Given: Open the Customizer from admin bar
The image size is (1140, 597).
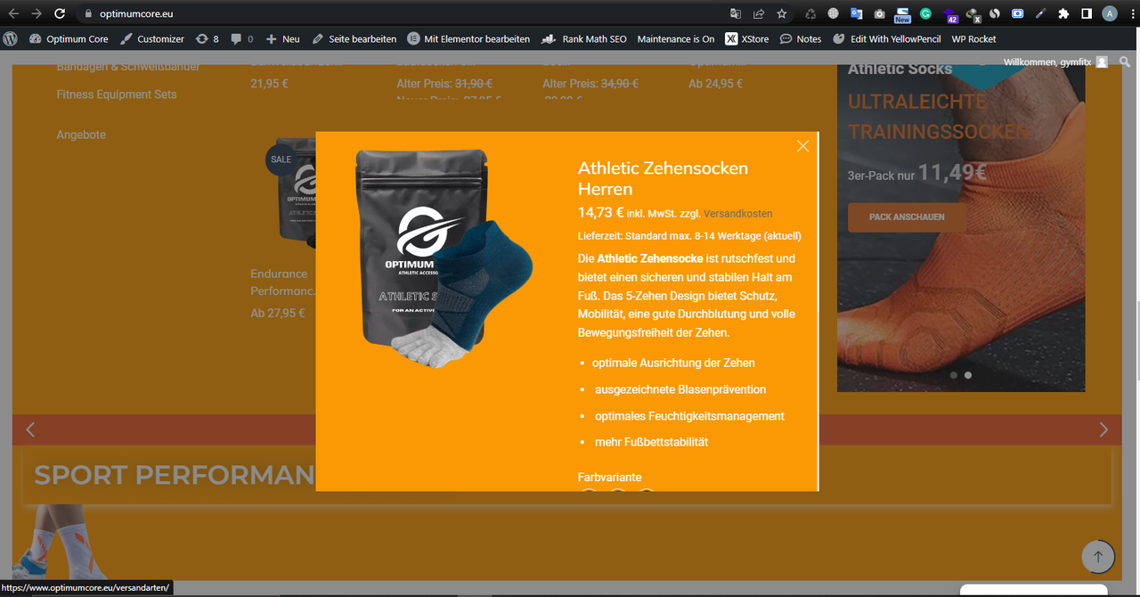Looking at the screenshot, I should [152, 38].
